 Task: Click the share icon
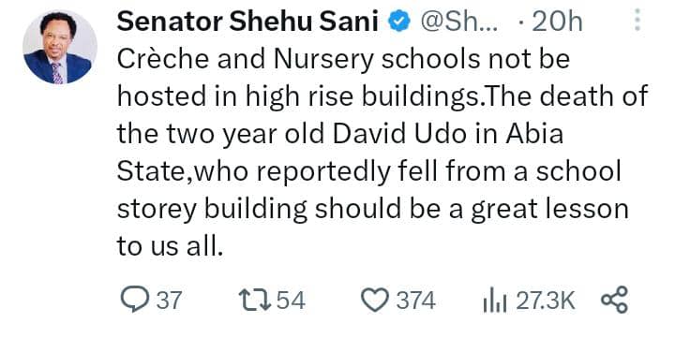pyautogui.click(x=614, y=300)
